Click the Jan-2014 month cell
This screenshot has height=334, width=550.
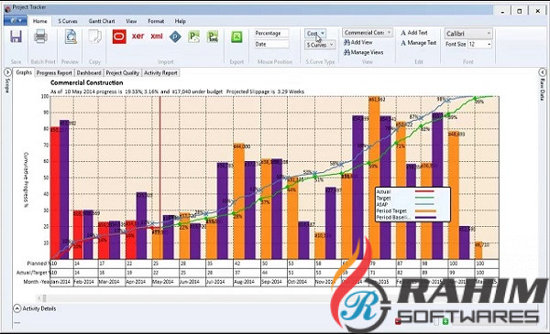click(x=61, y=282)
